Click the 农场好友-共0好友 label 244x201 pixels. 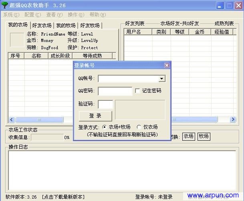179,24
